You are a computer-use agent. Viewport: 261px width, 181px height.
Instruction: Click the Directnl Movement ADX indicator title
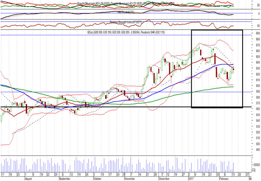[126, 3]
